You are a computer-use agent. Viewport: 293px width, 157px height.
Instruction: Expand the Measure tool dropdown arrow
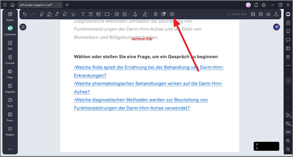coord(128,14)
